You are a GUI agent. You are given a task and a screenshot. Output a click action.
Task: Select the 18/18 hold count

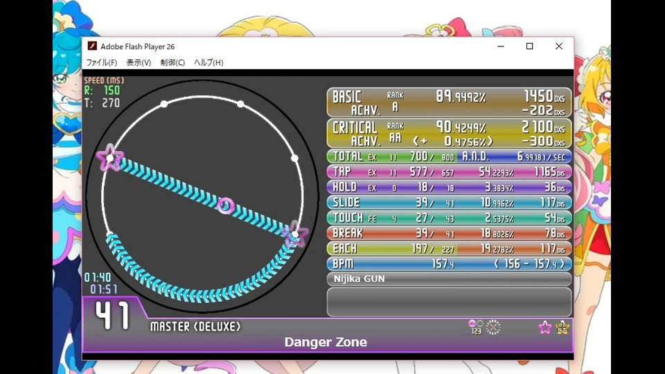point(436,187)
